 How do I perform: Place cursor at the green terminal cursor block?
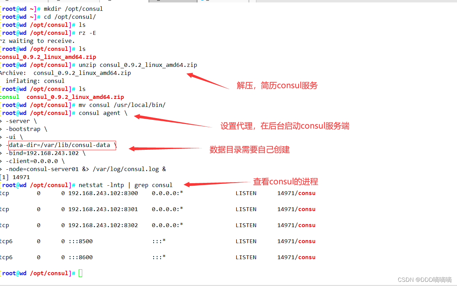click(80, 273)
